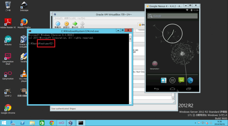Select the TeraPad desktop icon
The width and height of the screenshot is (228, 126).
24,57
